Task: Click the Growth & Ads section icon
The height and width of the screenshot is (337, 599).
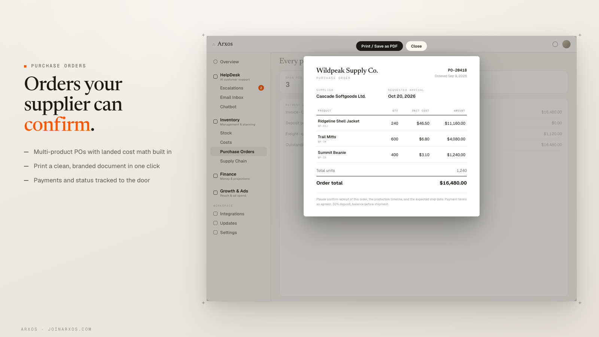Action: [x=215, y=193]
